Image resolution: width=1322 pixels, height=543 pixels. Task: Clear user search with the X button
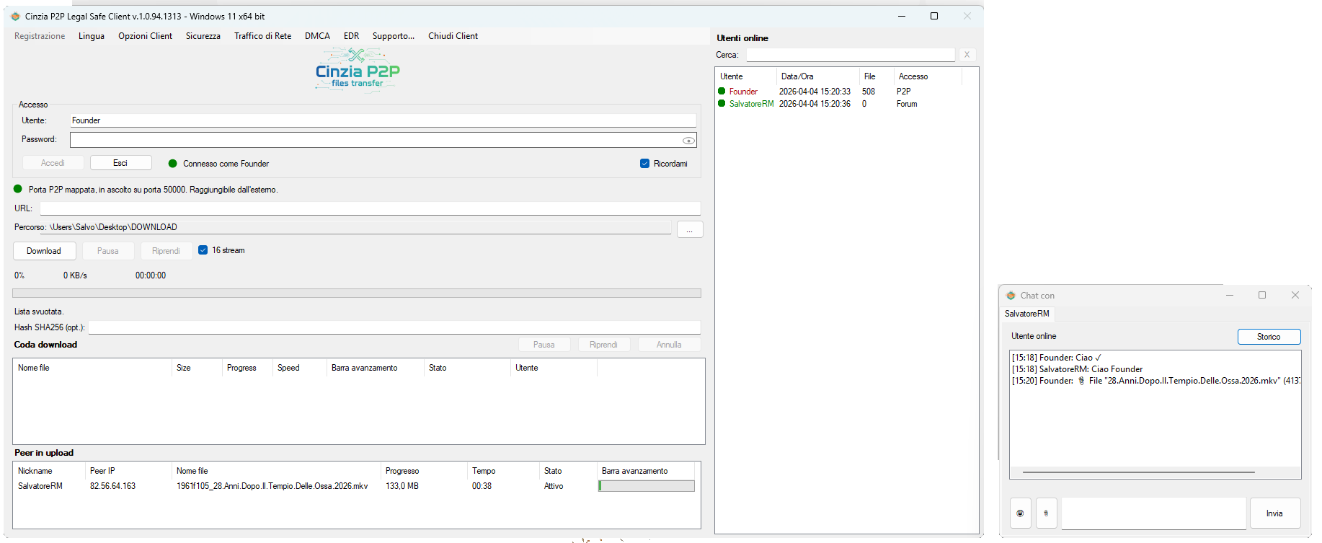coord(967,55)
